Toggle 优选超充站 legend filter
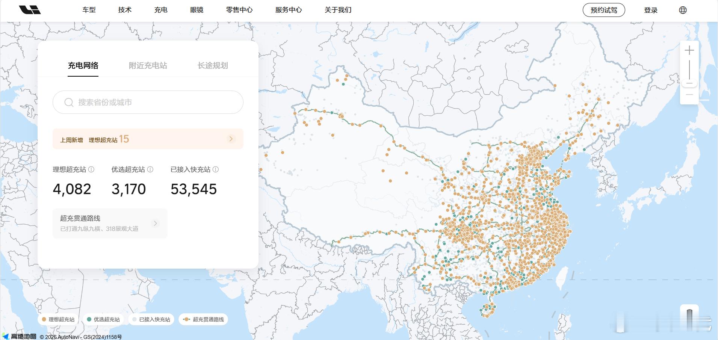The image size is (718, 340). tap(103, 319)
